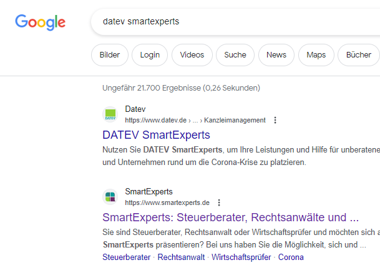The width and height of the screenshot is (380, 270).
Task: Click the https://www.datev.de Kanzleimanagement breadcrumb URL
Action: coord(195,120)
